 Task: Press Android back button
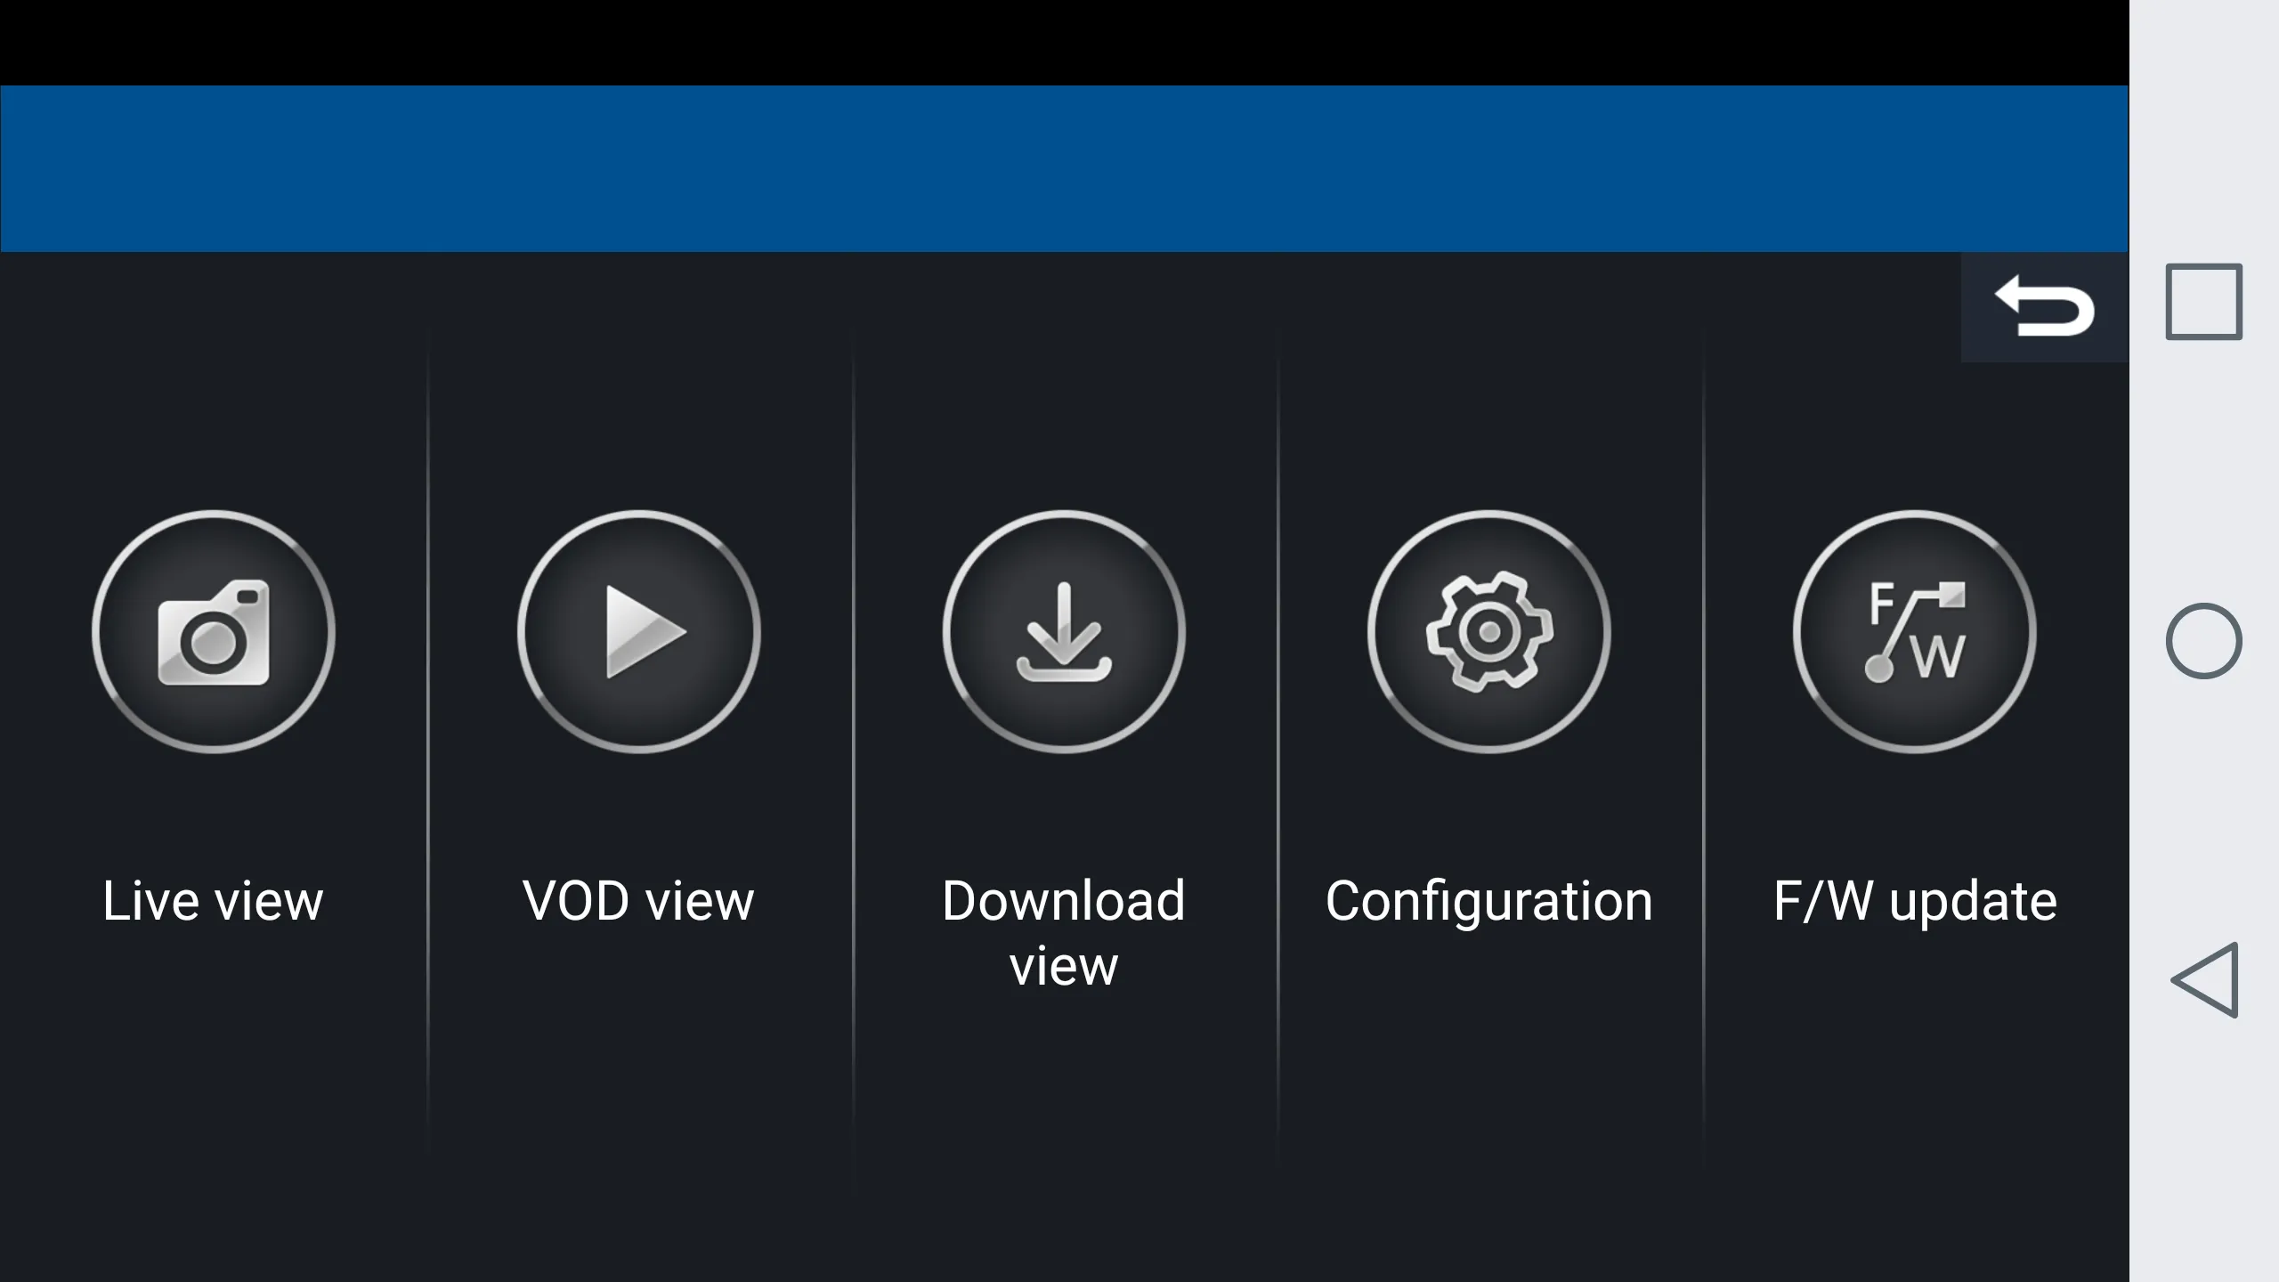[x=2202, y=978]
